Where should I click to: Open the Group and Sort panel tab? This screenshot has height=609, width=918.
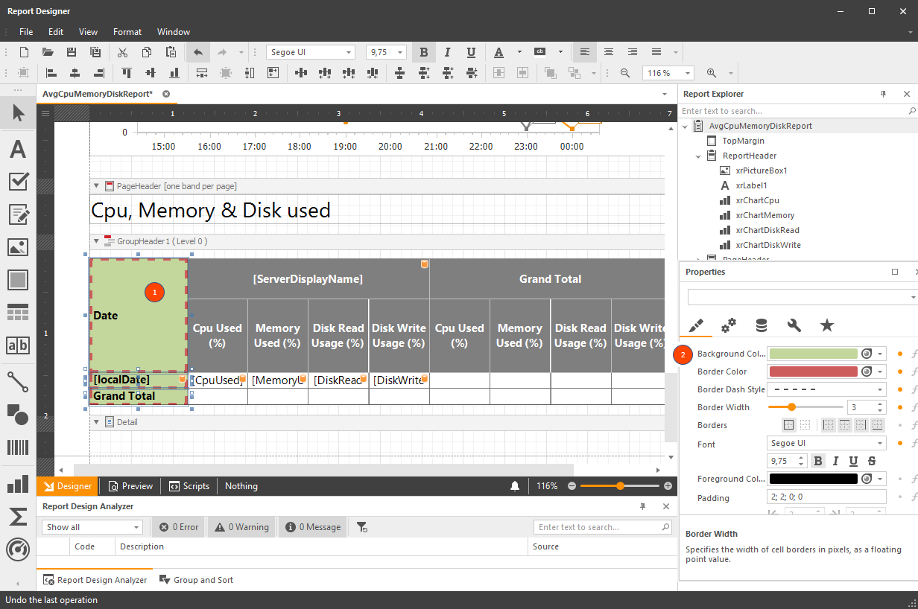[x=195, y=580]
